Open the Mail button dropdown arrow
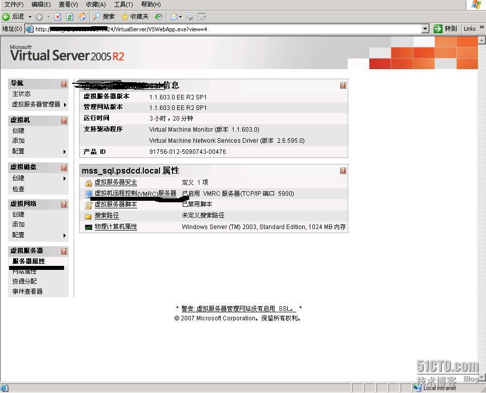486x393 pixels. (180, 17)
